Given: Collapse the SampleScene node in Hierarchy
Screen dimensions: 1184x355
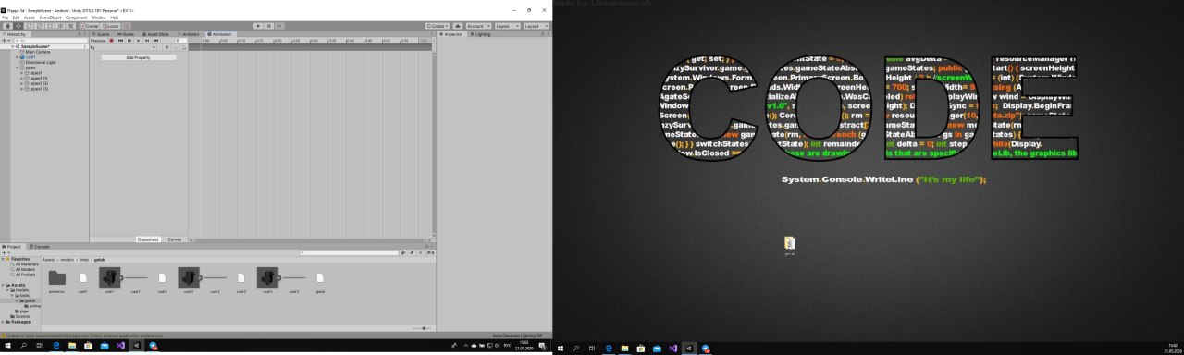Looking at the screenshot, I should click(13, 46).
